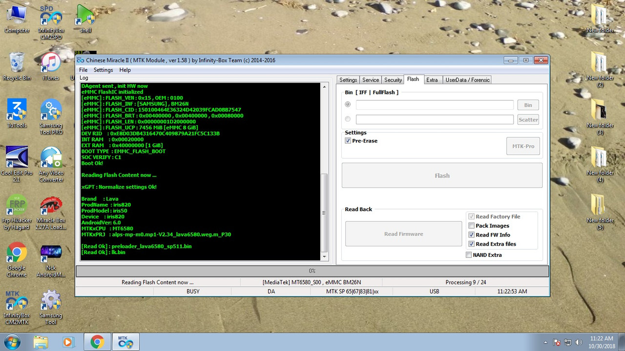Open Windows Explorer from taskbar
This screenshot has height=351, width=625.
click(x=41, y=343)
